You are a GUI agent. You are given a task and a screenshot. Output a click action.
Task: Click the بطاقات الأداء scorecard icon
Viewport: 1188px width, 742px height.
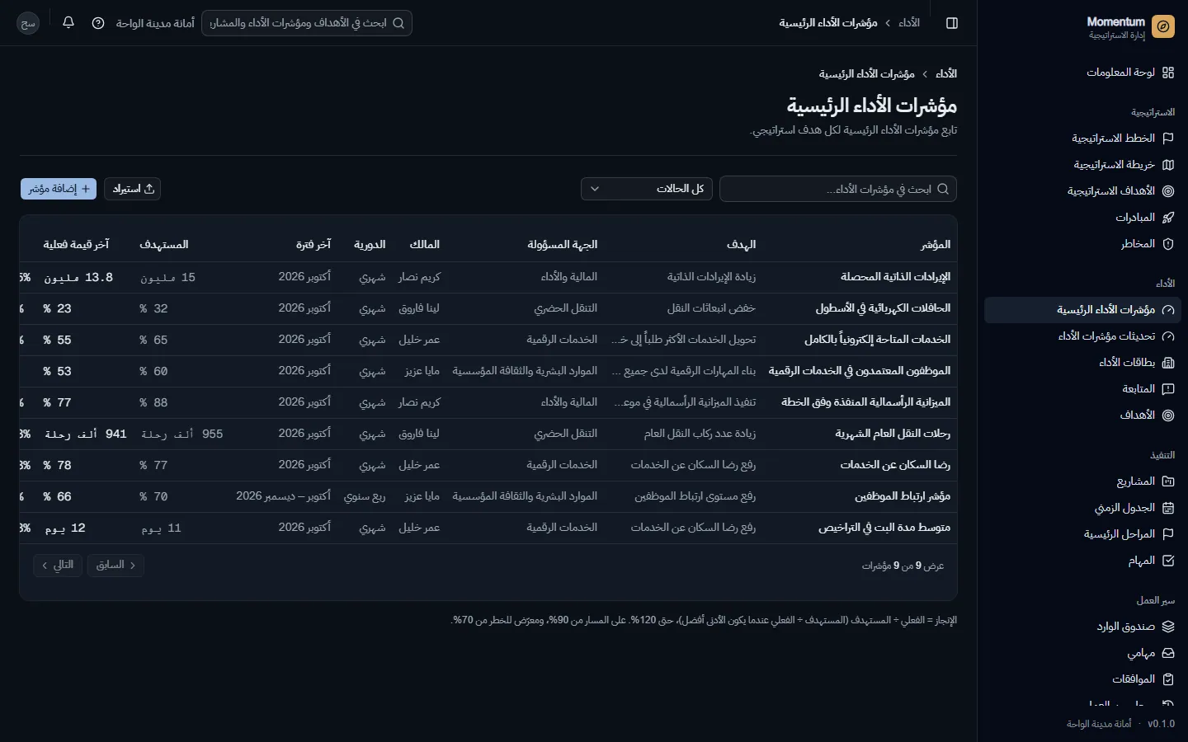(1168, 363)
